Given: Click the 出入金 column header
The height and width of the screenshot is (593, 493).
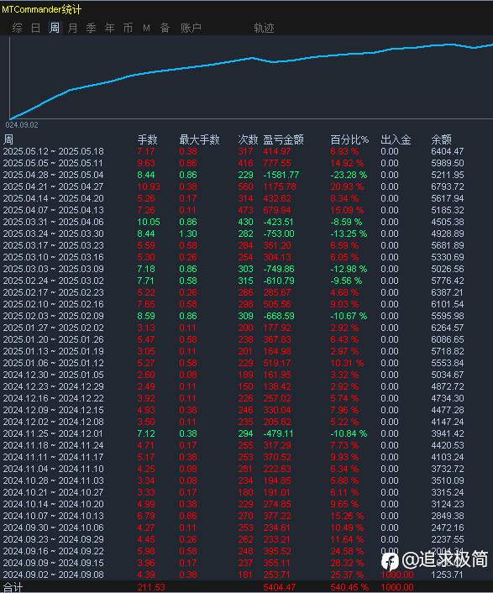Looking at the screenshot, I should (396, 139).
